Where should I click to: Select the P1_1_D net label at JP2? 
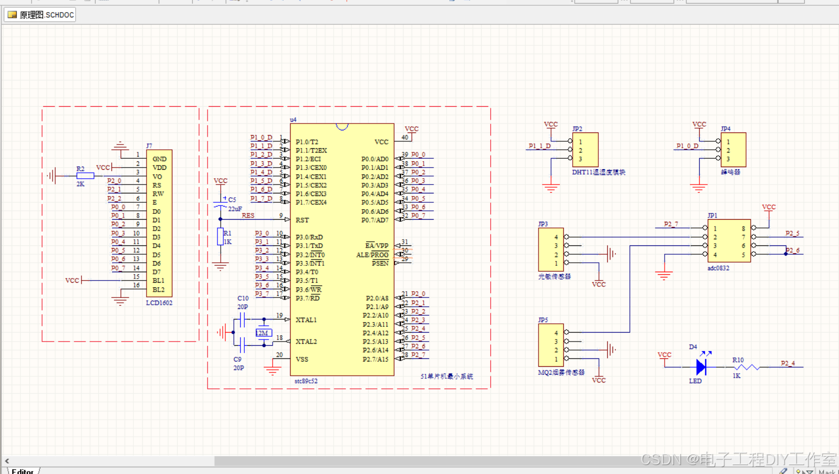click(x=540, y=146)
